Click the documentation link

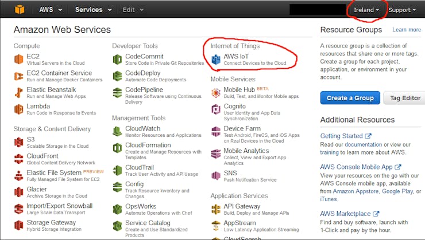pyautogui.click(x=364, y=144)
